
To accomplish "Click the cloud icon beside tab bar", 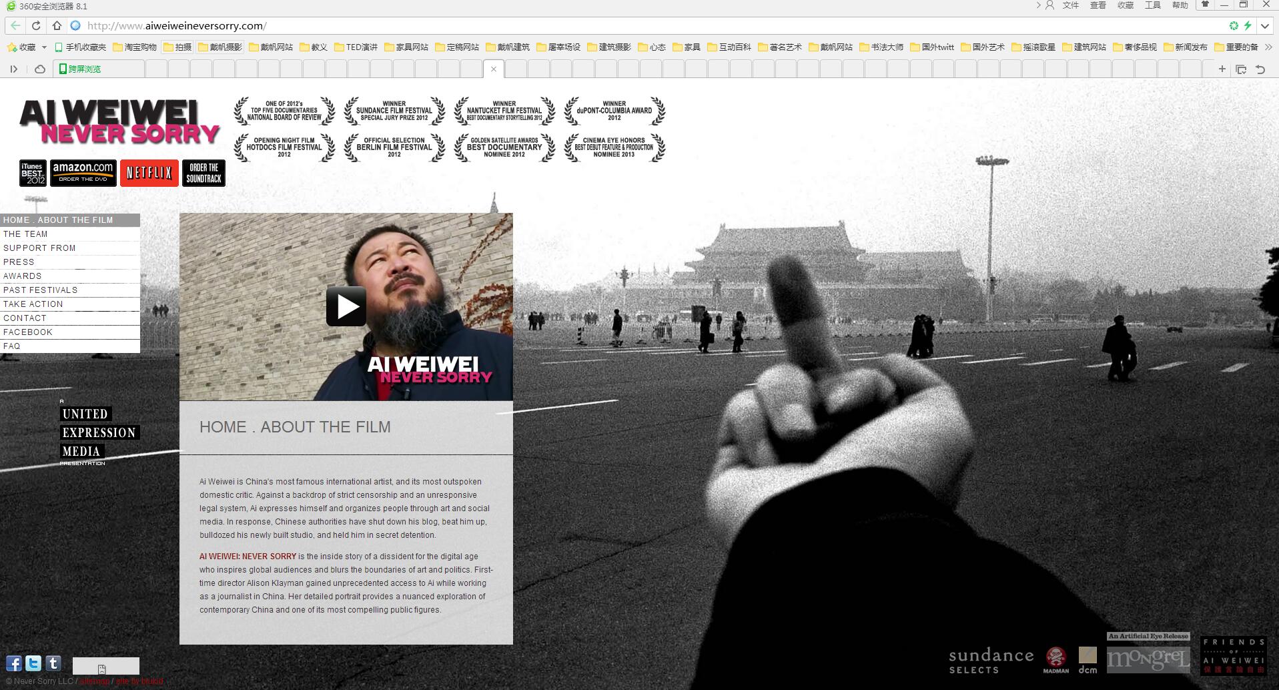I will 40,69.
